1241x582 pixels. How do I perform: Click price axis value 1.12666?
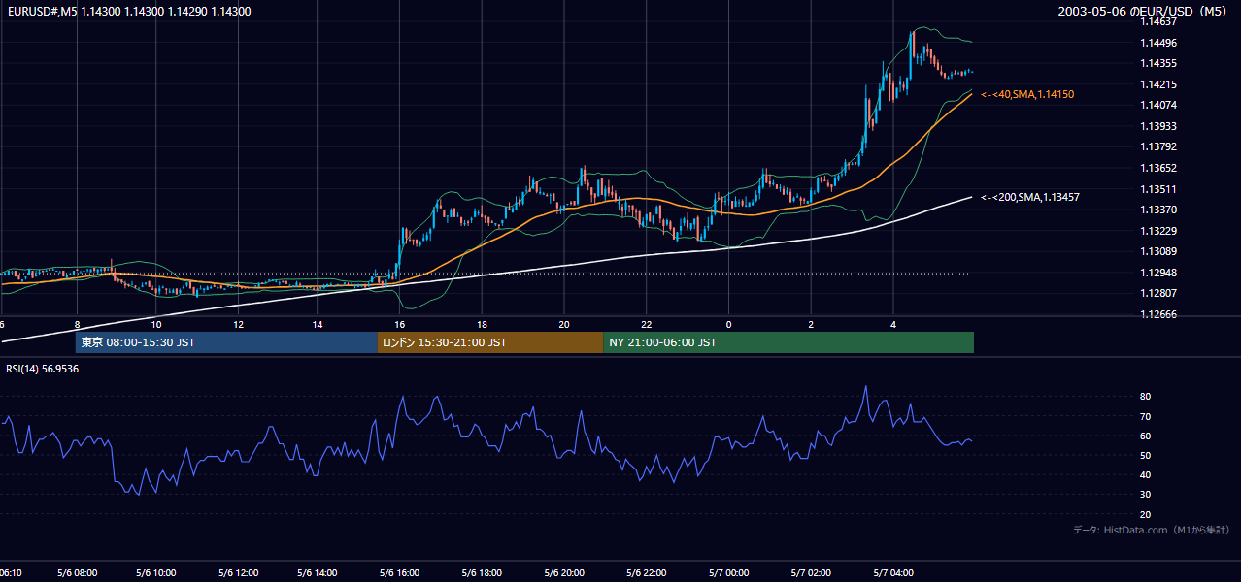point(1159,314)
